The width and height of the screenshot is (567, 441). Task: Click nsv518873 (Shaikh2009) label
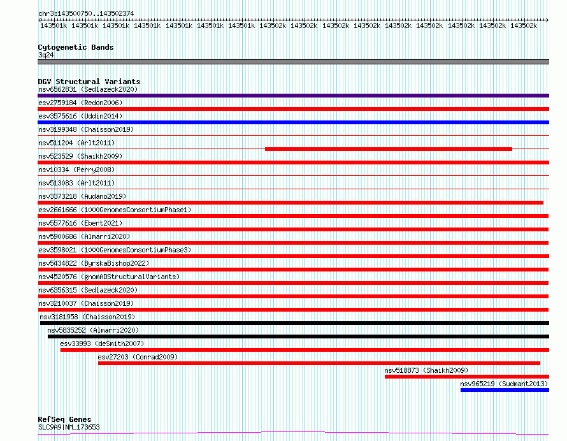coord(426,370)
